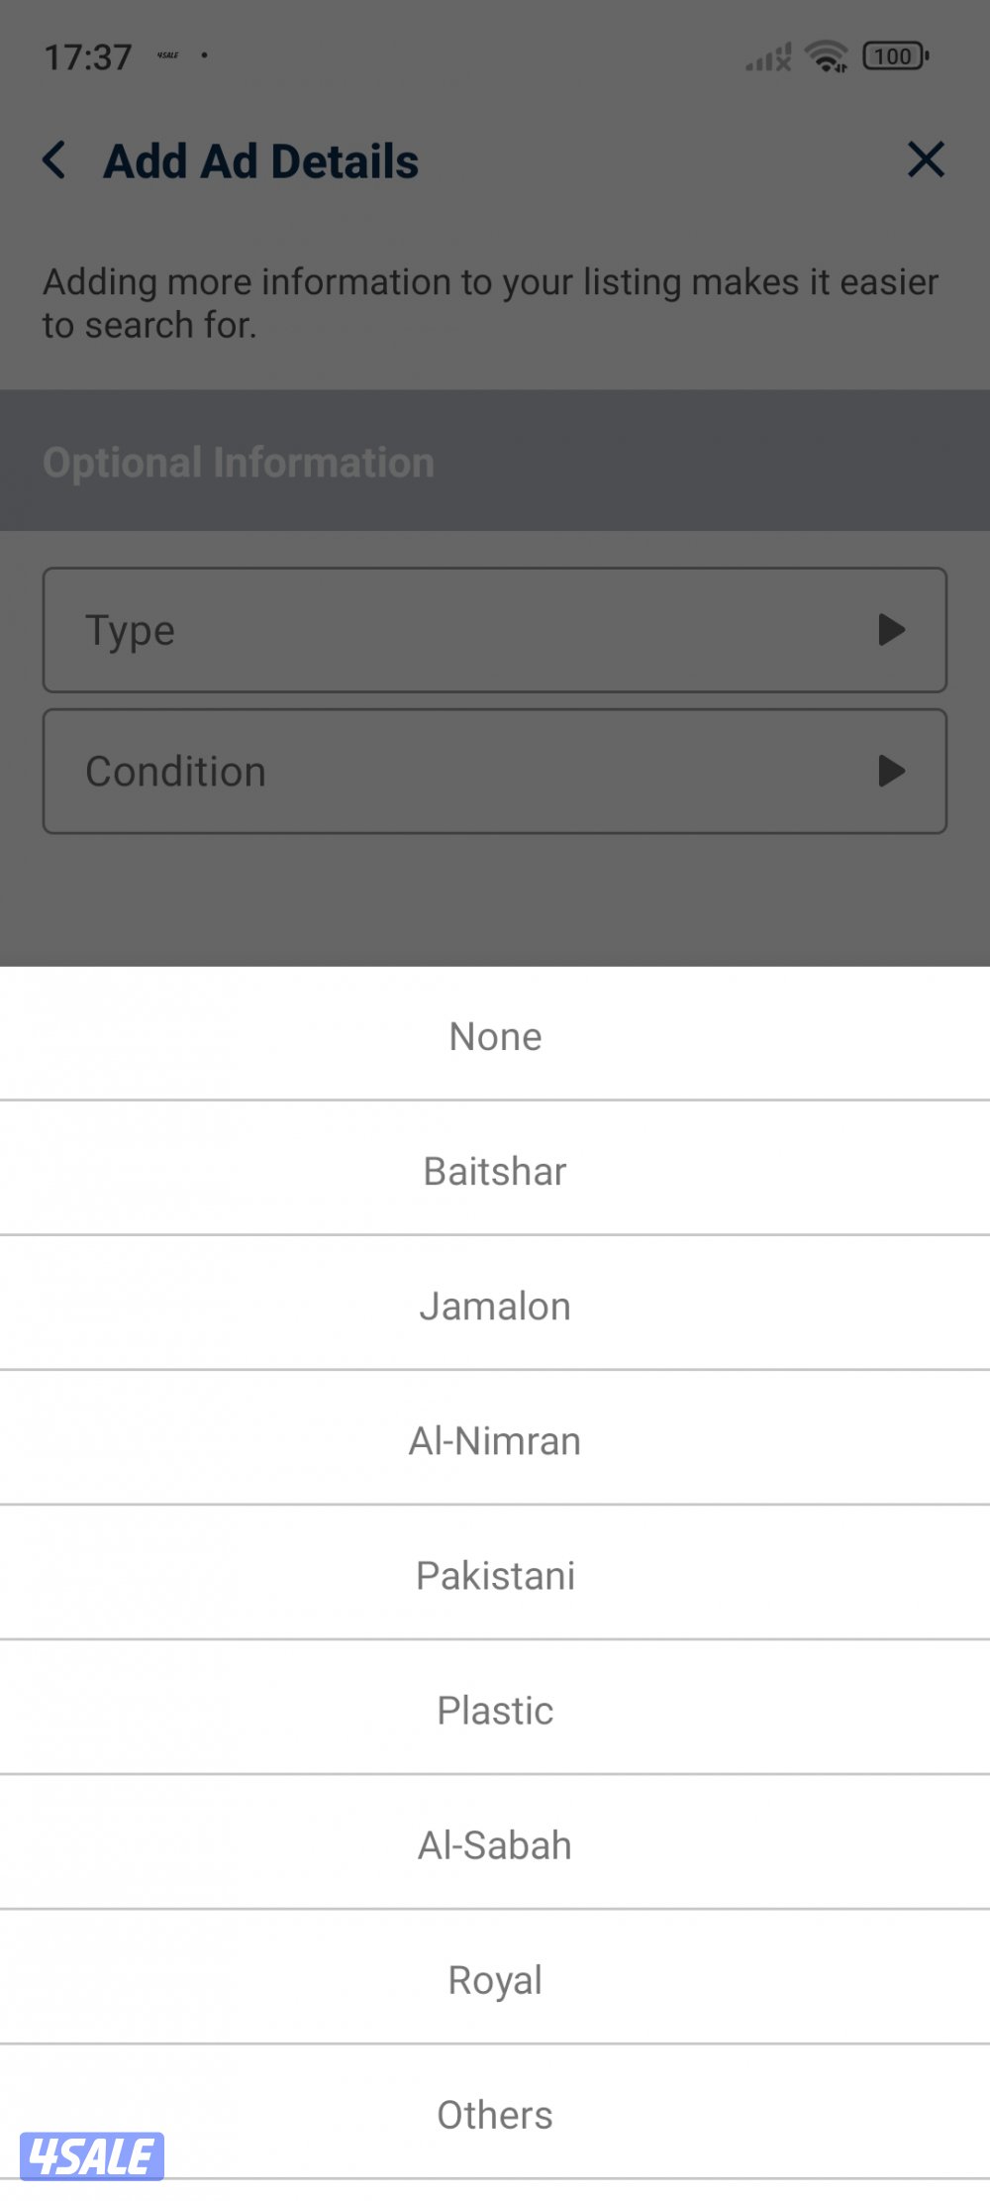Close the Add Ad Details screen
990x2201 pixels.
coord(926,159)
